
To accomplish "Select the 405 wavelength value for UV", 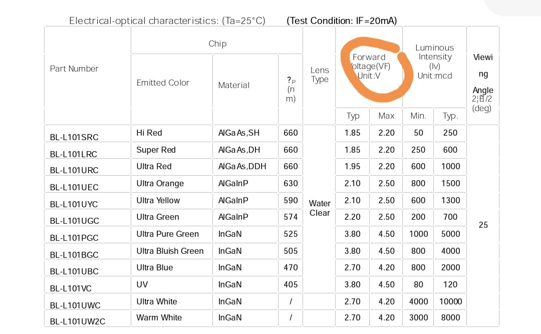I will [291, 284].
